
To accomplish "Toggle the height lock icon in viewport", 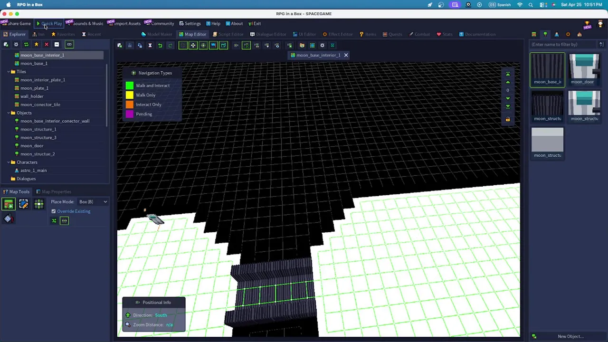I will [x=508, y=119].
